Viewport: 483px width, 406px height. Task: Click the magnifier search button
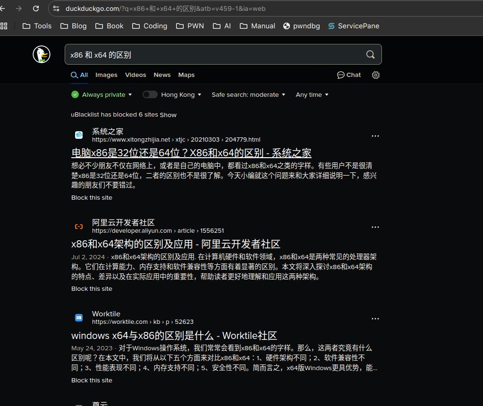(x=370, y=55)
